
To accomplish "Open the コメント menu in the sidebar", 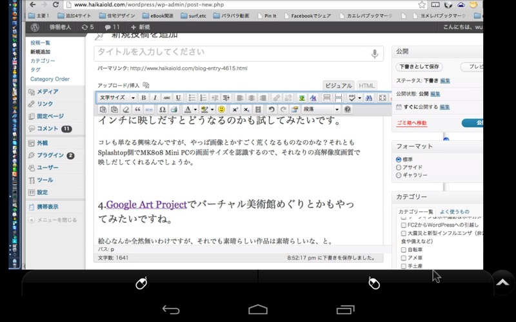I will pyautogui.click(x=47, y=128).
